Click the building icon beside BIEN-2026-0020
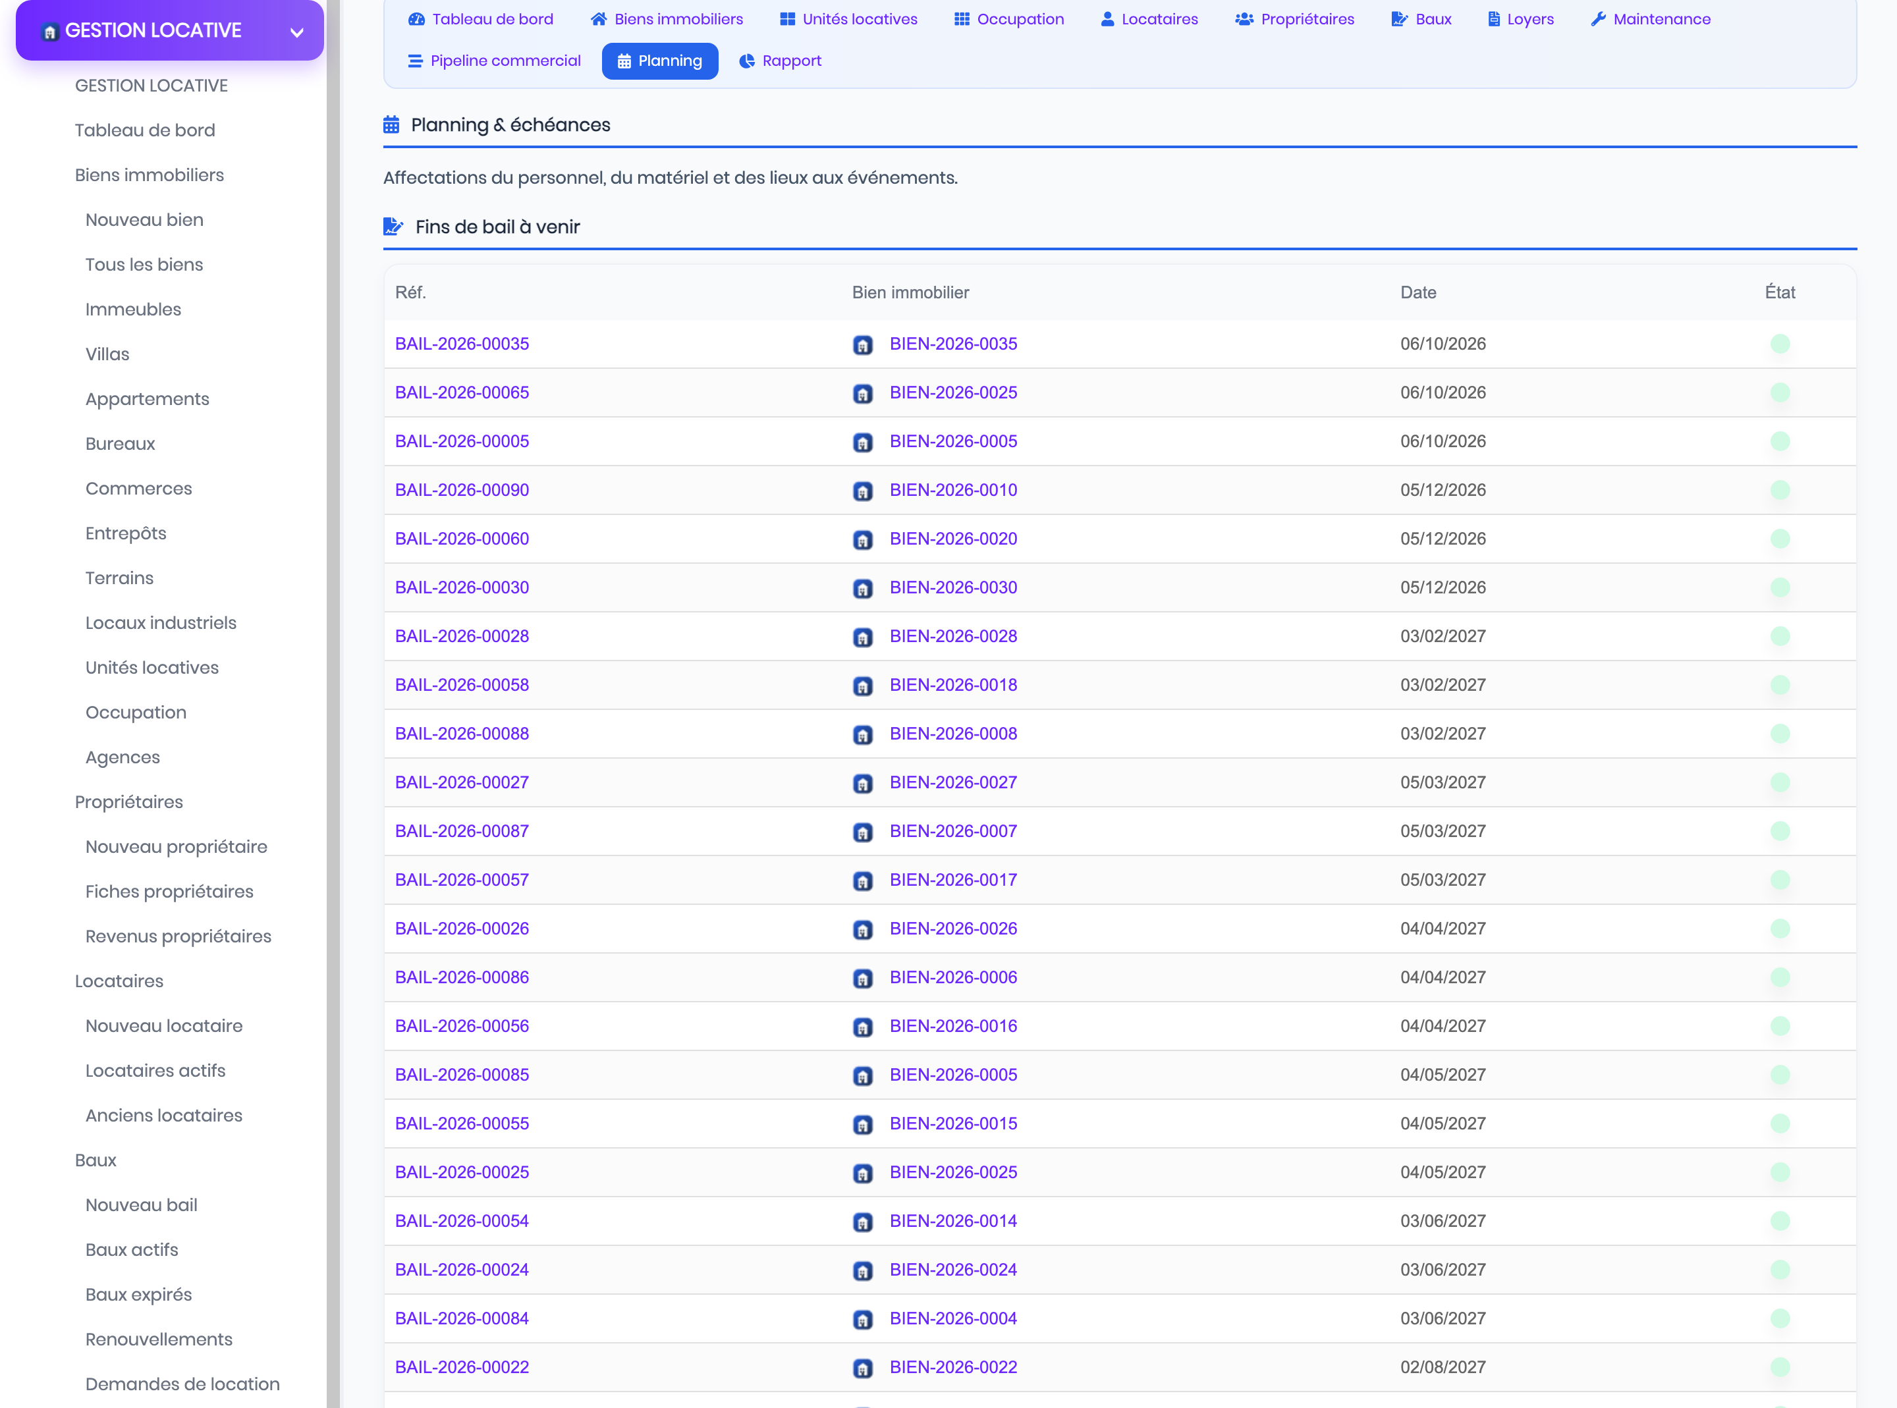1897x1408 pixels. [x=862, y=541]
